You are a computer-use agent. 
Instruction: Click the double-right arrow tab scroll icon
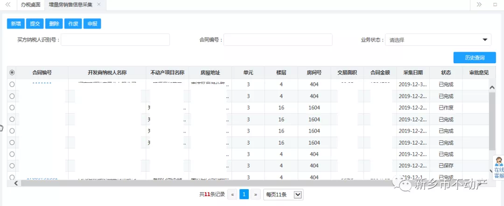[x=479, y=5]
